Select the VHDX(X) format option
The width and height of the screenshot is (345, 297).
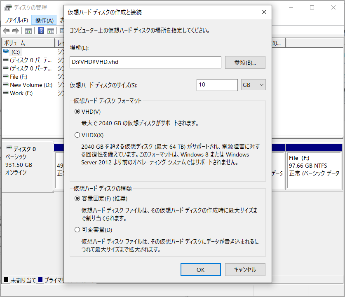click(77, 135)
